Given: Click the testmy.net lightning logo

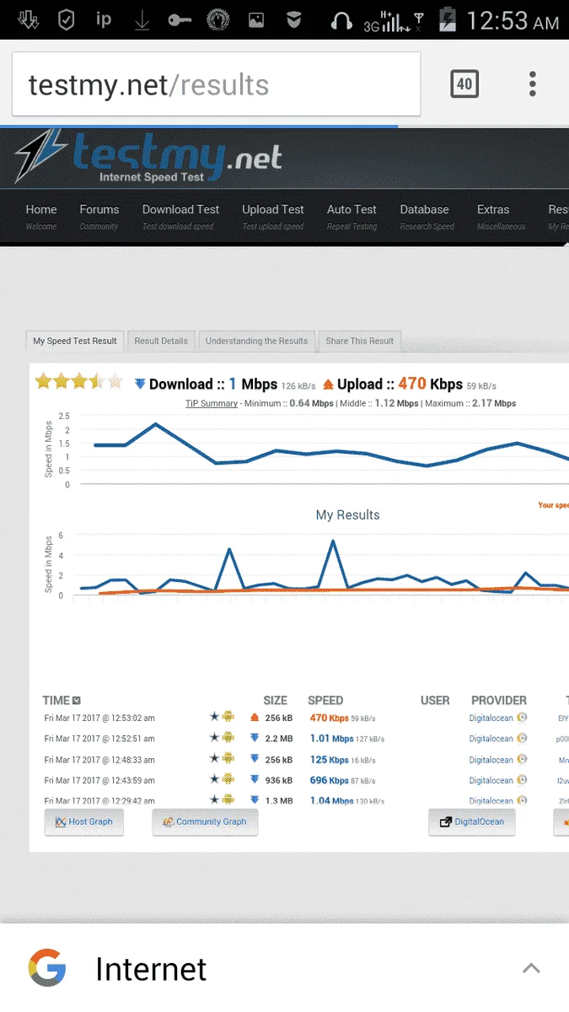Looking at the screenshot, I should click(148, 157).
